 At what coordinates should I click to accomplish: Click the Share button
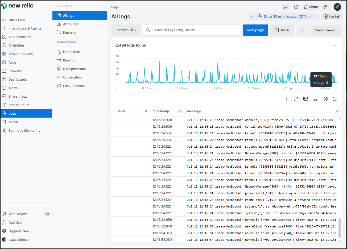click(311, 7)
